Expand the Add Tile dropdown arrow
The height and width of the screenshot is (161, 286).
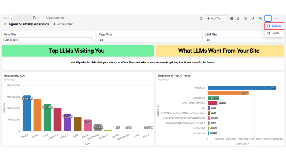[224, 18]
